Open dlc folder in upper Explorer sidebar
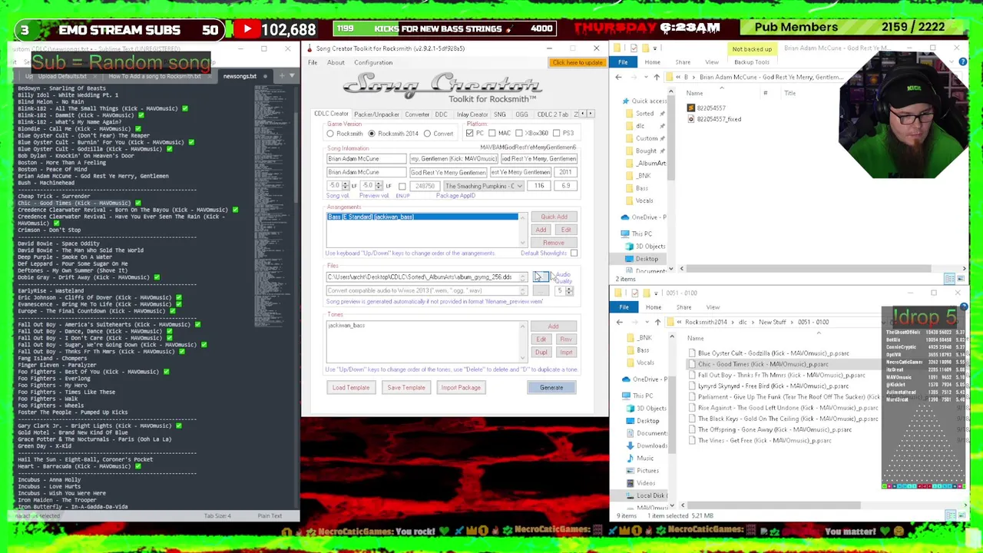The image size is (983, 553). 640,126
